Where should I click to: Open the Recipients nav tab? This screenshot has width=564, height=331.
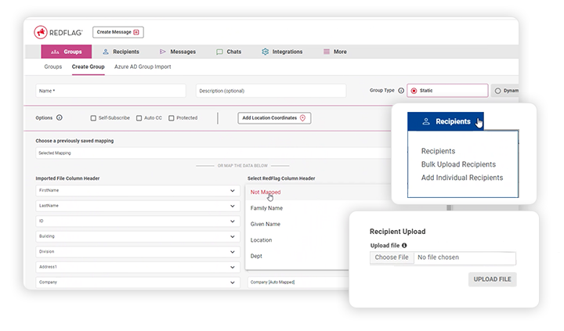[x=121, y=52]
